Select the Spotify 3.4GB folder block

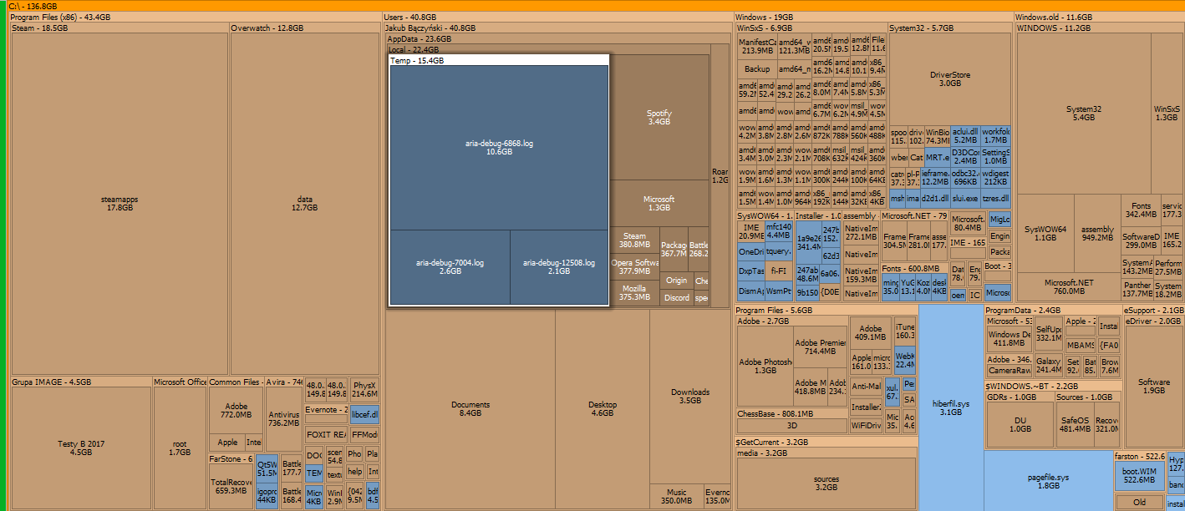click(659, 117)
